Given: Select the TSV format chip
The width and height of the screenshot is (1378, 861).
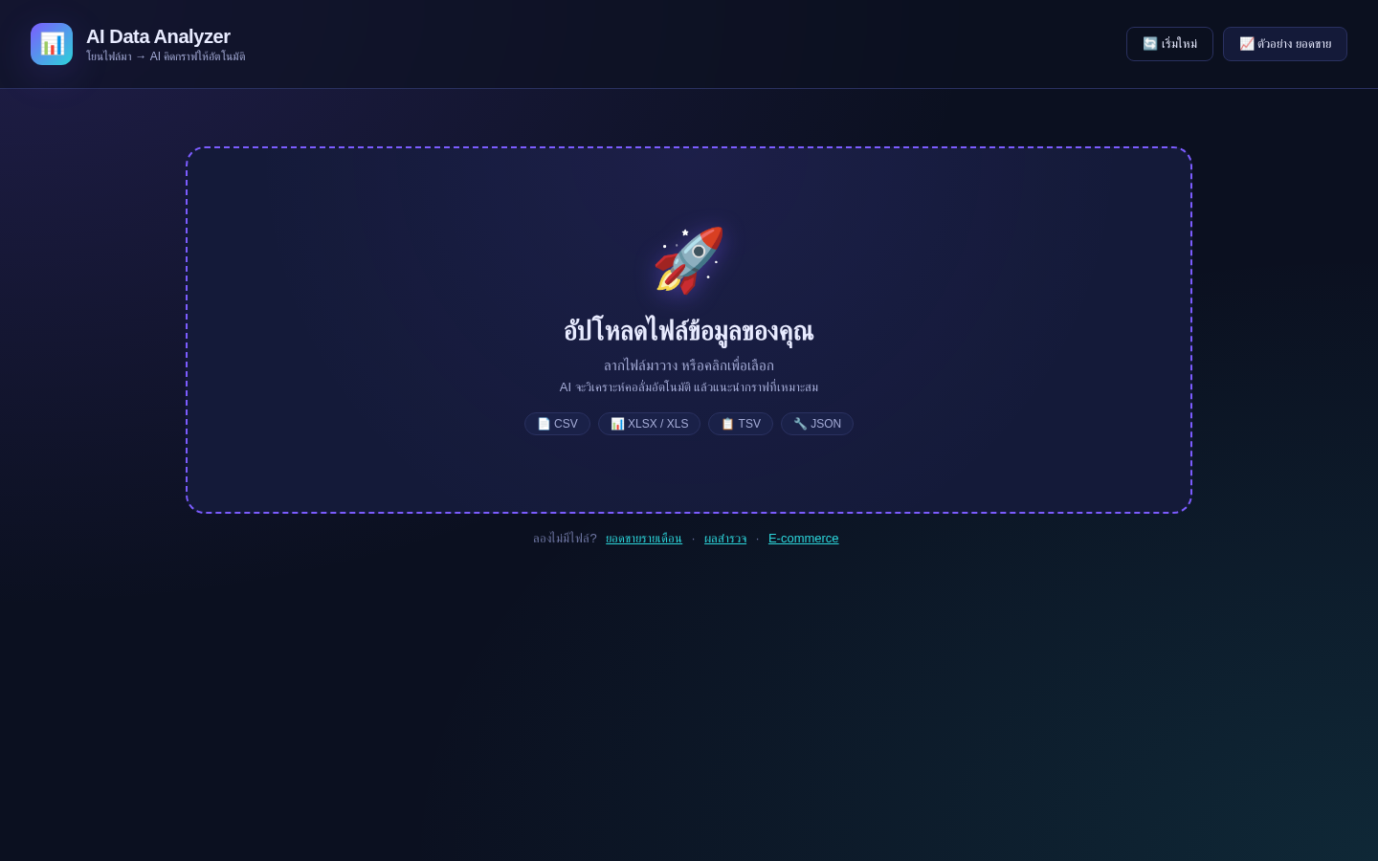Looking at the screenshot, I should (x=741, y=424).
